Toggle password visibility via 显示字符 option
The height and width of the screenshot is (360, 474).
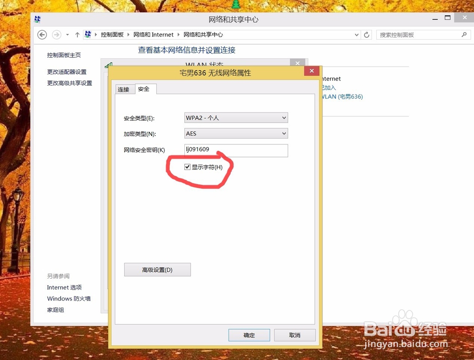188,167
